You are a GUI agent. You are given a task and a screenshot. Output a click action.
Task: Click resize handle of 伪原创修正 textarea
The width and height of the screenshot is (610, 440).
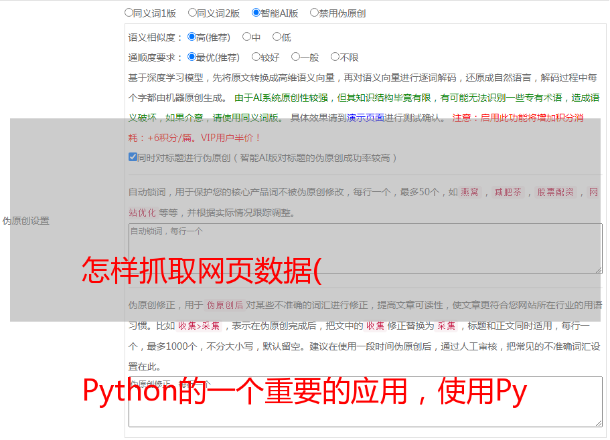[x=599, y=423]
